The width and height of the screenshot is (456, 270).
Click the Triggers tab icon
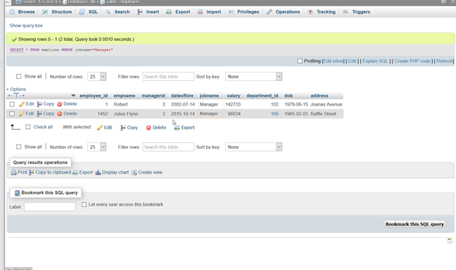pyautogui.click(x=346, y=12)
